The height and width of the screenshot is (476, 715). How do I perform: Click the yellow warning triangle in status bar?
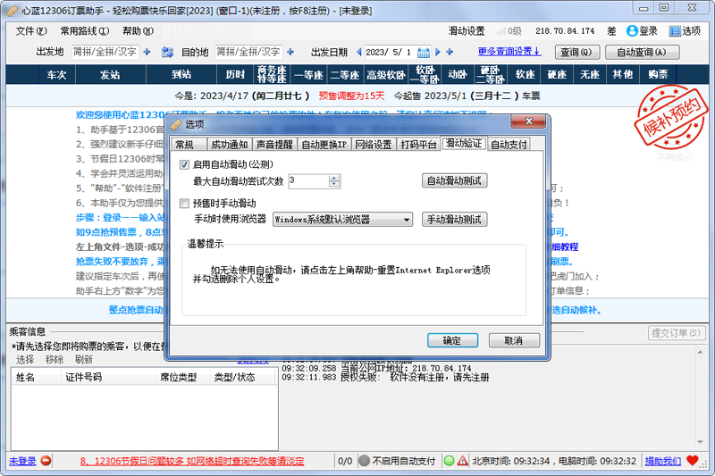[x=462, y=461]
